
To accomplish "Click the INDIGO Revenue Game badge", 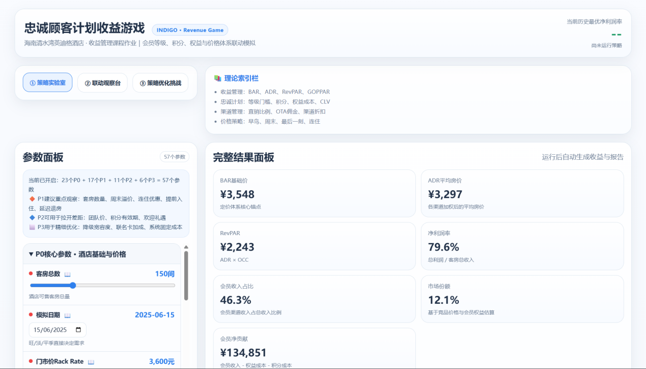I will point(190,30).
